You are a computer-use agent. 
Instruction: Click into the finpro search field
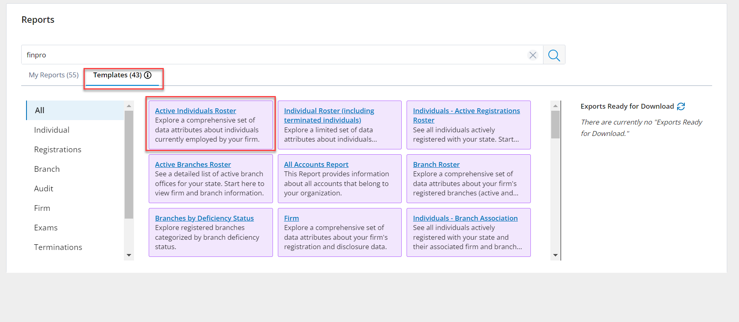pos(273,55)
